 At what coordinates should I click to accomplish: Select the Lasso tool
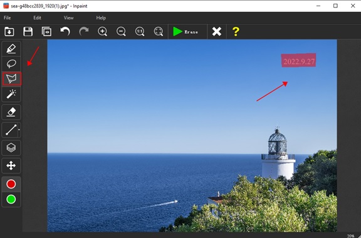click(x=11, y=64)
